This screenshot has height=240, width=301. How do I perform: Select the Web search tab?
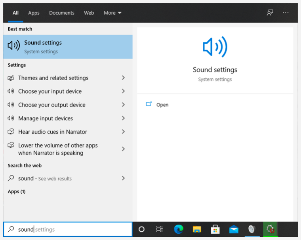pyautogui.click(x=89, y=13)
